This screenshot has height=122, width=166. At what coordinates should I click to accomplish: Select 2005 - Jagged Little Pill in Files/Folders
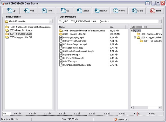[x=18, y=37]
